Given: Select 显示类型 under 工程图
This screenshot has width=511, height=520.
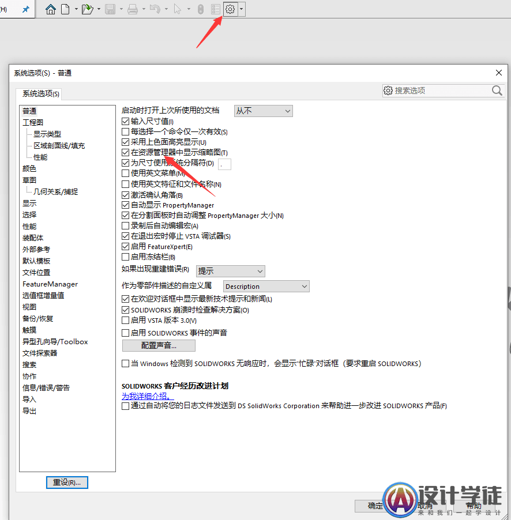Looking at the screenshot, I should tap(47, 134).
